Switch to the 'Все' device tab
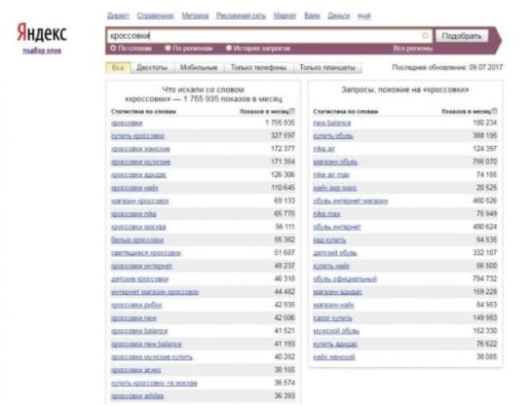This screenshot has height=406, width=531. pos(118,68)
